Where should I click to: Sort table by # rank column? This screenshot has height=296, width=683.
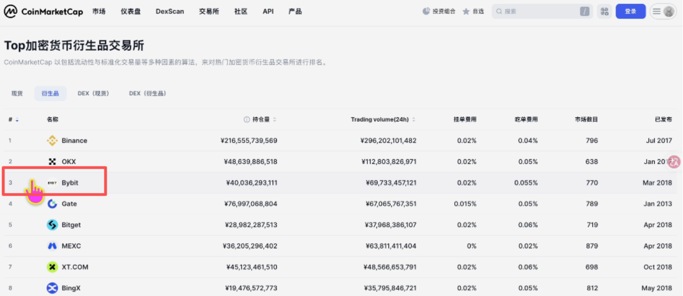(13, 119)
